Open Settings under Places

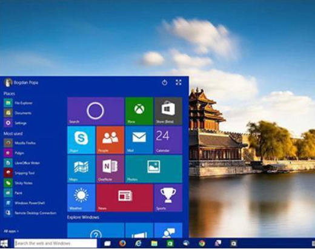click(15, 123)
